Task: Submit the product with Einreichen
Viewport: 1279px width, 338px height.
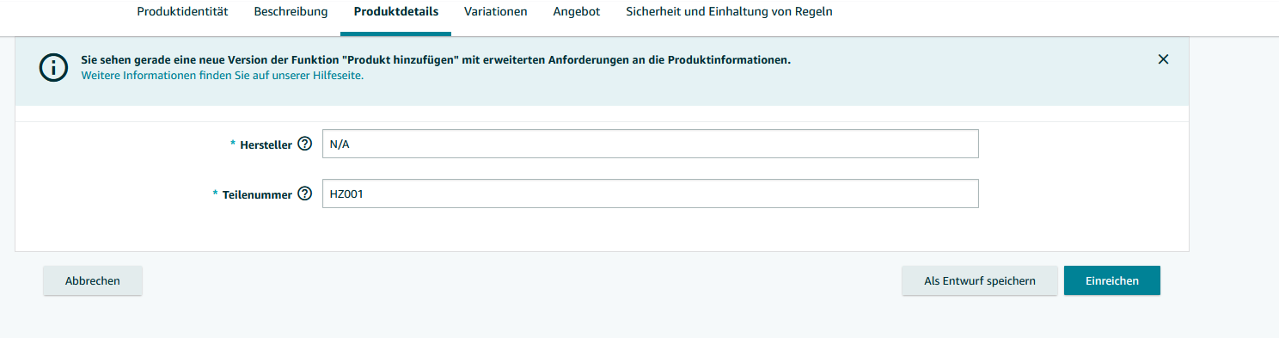Action: (x=1112, y=280)
